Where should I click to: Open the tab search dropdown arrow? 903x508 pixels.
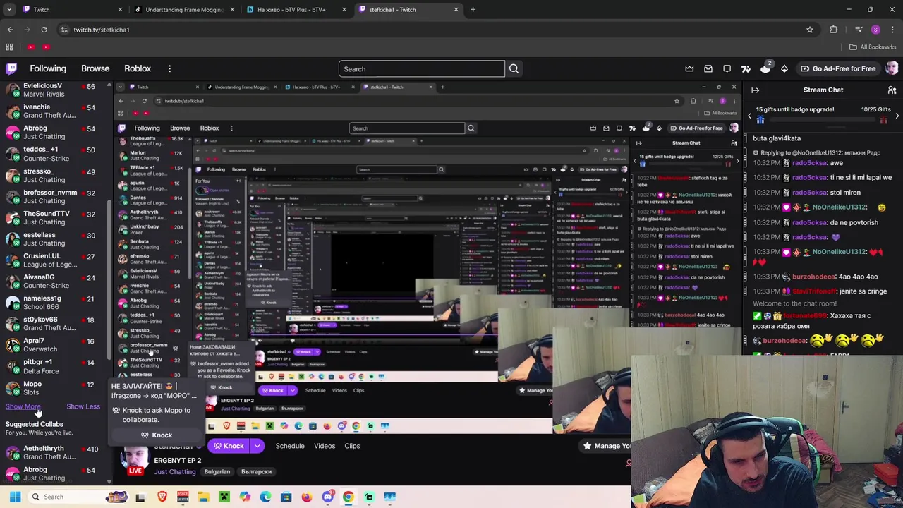point(9,10)
